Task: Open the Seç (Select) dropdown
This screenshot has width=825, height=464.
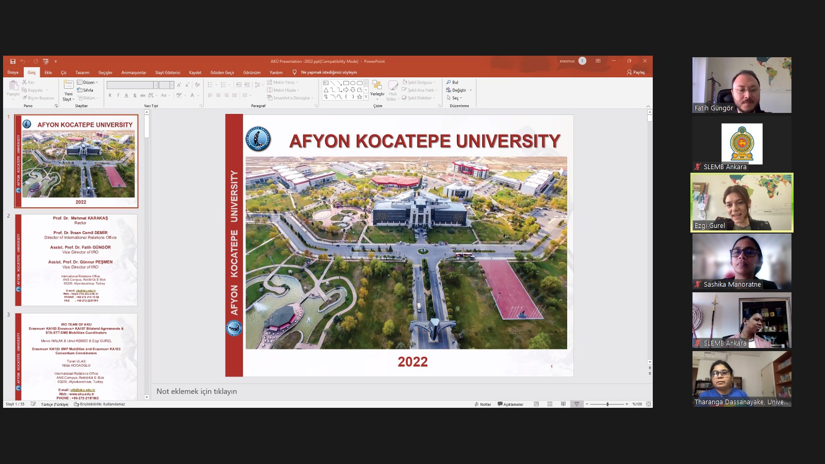Action: click(x=454, y=98)
